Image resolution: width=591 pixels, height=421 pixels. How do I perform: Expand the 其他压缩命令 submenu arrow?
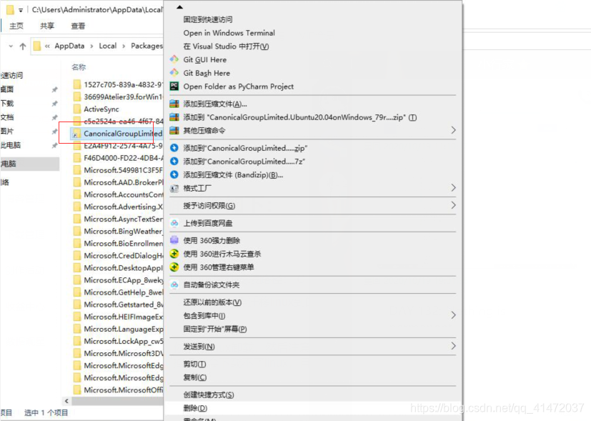(453, 130)
